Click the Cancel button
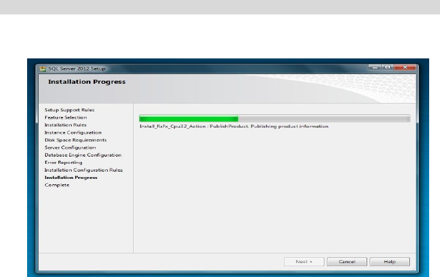 347,261
